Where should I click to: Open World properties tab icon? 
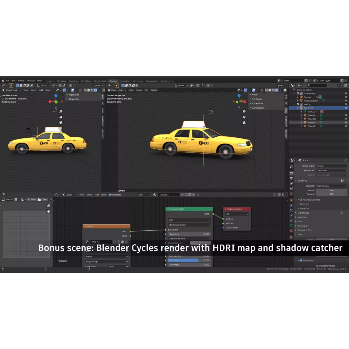click(291, 194)
